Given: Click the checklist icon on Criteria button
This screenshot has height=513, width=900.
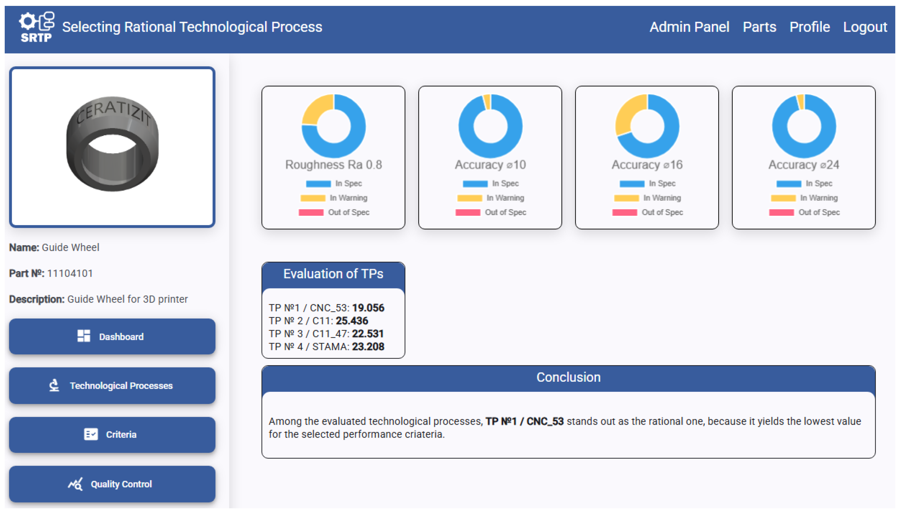Looking at the screenshot, I should [91, 434].
